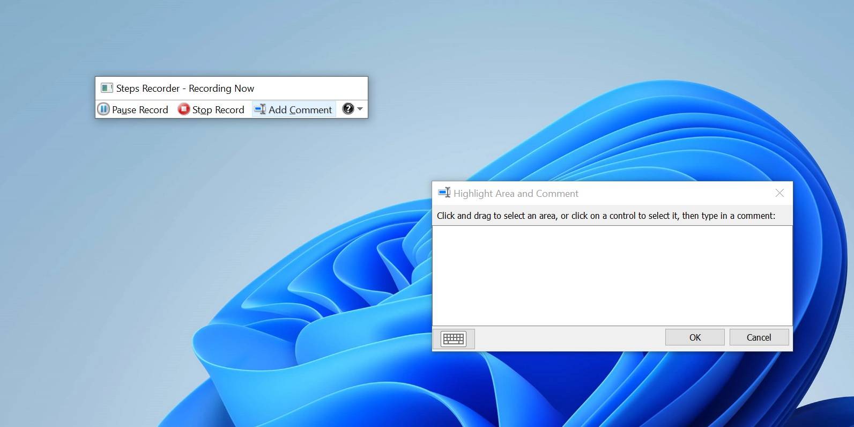
Task: Click the Pause Record blue pause icon
Action: point(103,109)
